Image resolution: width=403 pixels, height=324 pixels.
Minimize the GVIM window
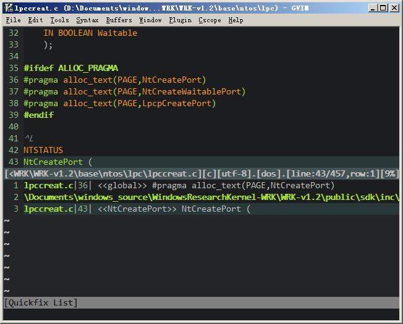click(x=372, y=8)
